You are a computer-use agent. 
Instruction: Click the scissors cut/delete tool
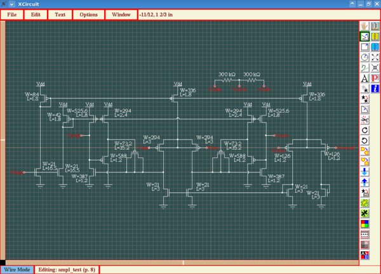click(365, 119)
